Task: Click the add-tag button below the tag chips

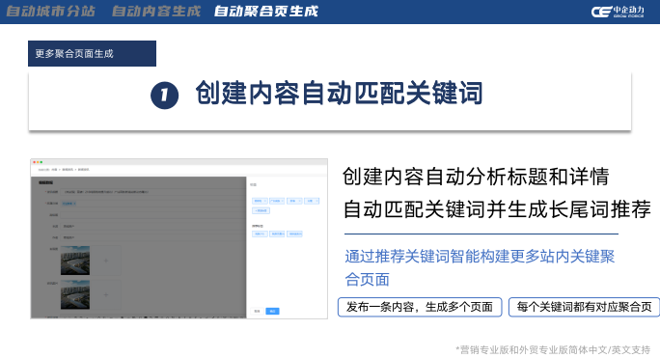Action: [261, 210]
